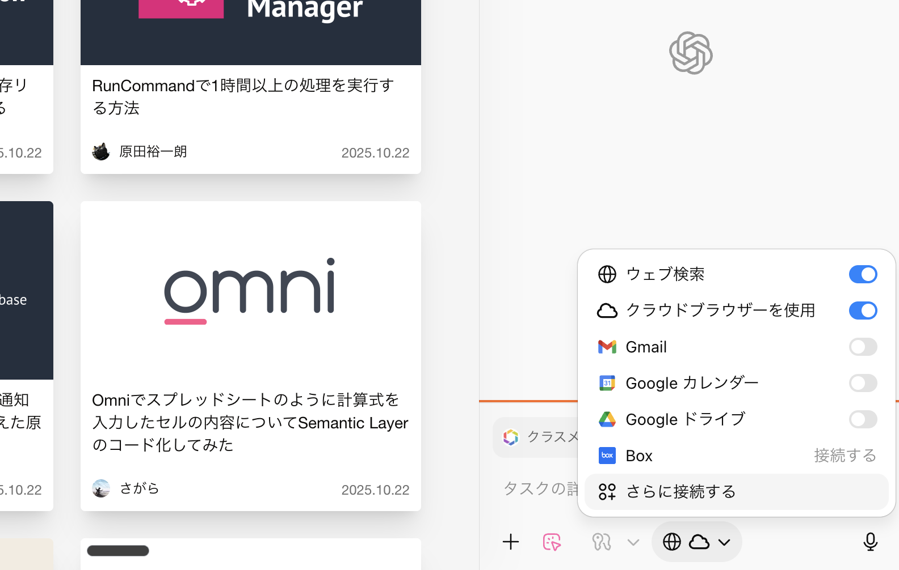The height and width of the screenshot is (570, 899).
Task: Click the pink screenshot selection icon
Action: [x=552, y=542]
